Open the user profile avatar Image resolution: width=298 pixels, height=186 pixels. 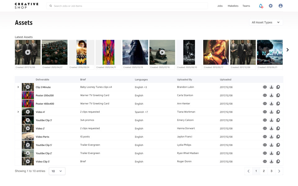(281, 6)
